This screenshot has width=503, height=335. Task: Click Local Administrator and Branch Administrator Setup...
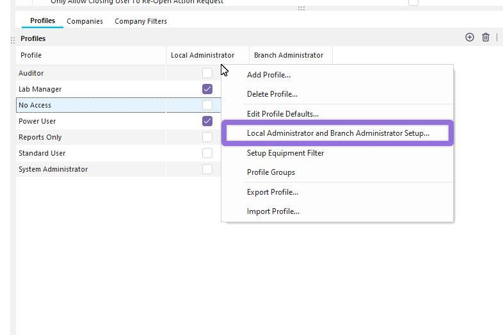point(338,133)
